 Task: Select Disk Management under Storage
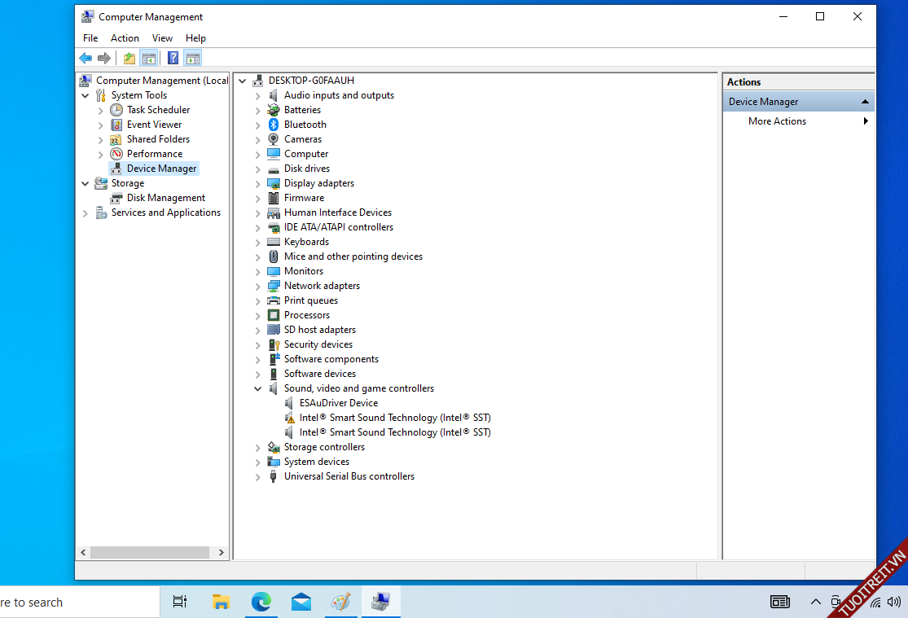pos(165,198)
